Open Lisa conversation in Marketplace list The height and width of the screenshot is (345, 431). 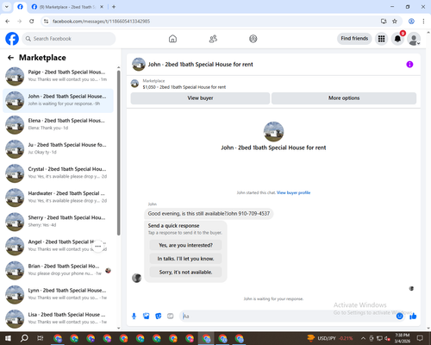[x=58, y=319]
